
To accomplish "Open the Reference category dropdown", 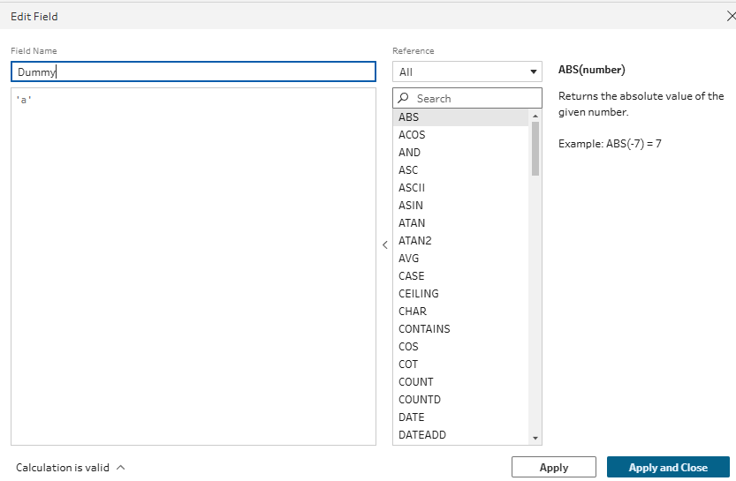I will 467,71.
